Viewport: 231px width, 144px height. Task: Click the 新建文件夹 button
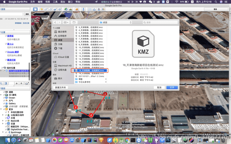coord(60,87)
